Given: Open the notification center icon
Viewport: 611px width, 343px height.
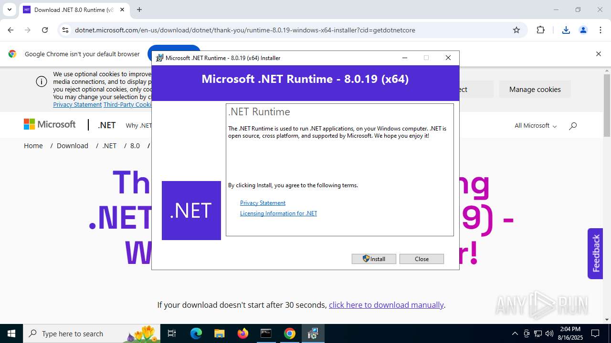Looking at the screenshot, I should (x=595, y=333).
